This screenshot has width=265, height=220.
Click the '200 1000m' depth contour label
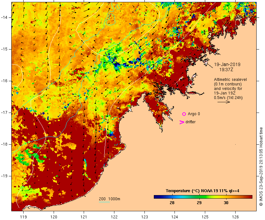tap(110, 199)
